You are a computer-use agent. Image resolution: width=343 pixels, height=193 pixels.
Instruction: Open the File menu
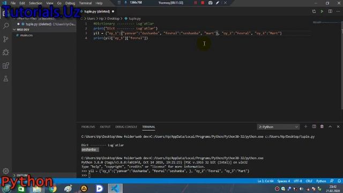tap(13, 3)
